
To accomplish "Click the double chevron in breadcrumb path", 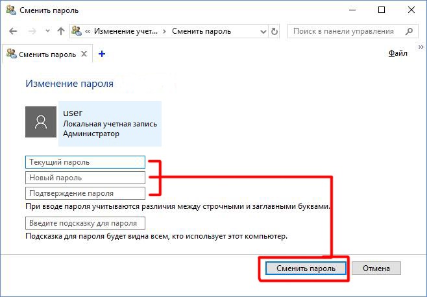I will pos(88,31).
